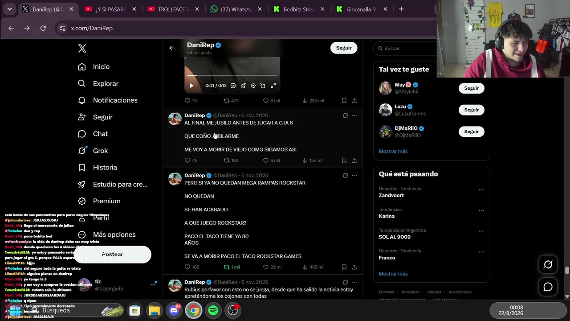Open Premium in the sidebar
Viewport: 570px width, 321px height.
(x=99, y=201)
